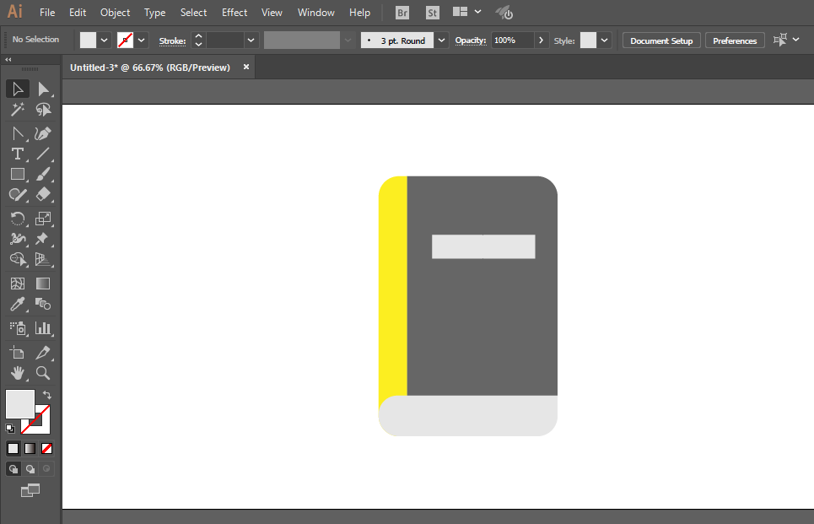Open the Preferences button
Image resolution: width=814 pixels, height=524 pixels.
tap(735, 41)
